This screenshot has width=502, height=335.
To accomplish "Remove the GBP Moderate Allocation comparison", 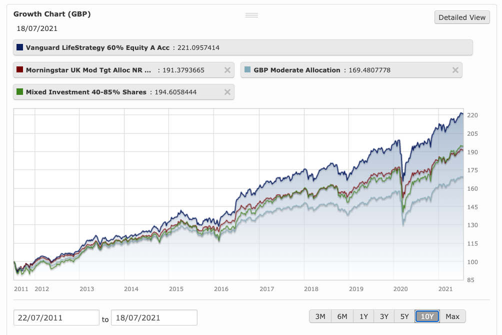I will click(x=454, y=70).
